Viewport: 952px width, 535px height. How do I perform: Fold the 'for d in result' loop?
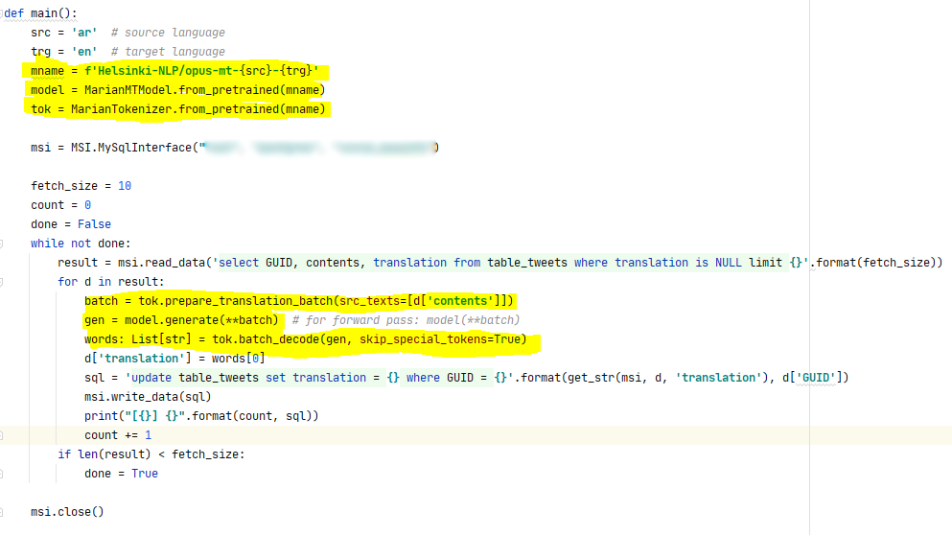(4, 282)
